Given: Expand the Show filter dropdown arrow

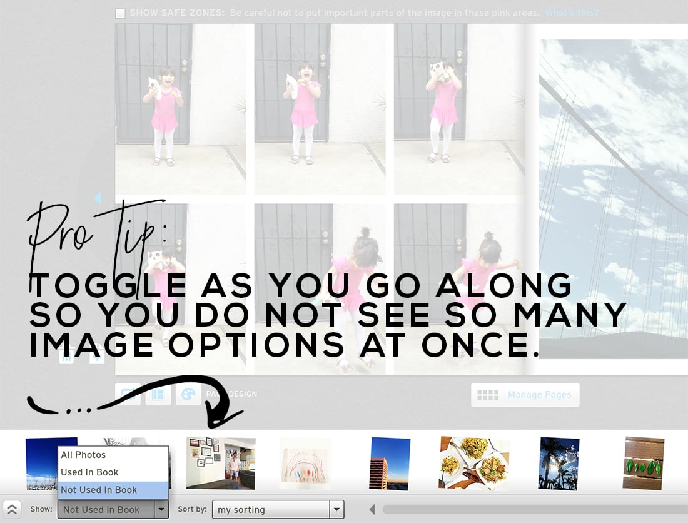Looking at the screenshot, I should click(161, 509).
